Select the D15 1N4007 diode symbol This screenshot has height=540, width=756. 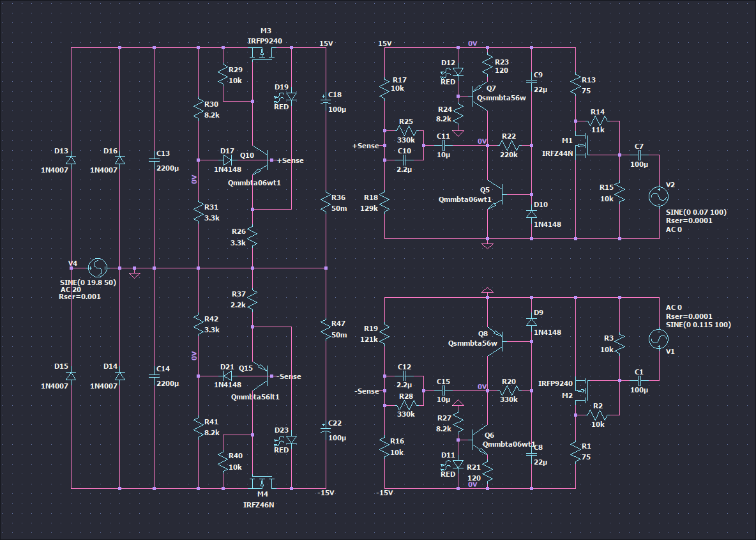(x=71, y=375)
